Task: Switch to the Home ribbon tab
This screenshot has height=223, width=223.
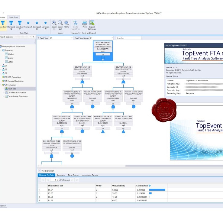Action: tap(2, 18)
